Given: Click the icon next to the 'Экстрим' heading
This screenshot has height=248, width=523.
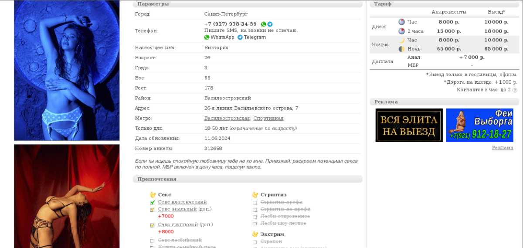Looking at the screenshot, I should 255,234.
